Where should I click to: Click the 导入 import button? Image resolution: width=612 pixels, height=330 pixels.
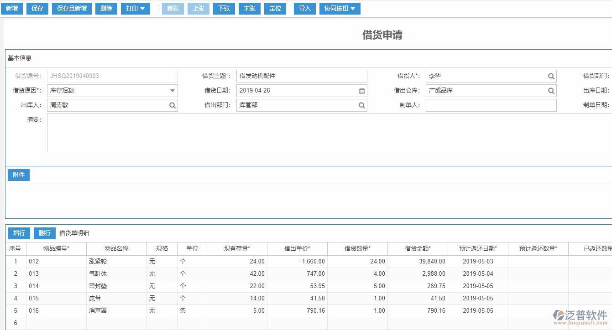point(304,8)
